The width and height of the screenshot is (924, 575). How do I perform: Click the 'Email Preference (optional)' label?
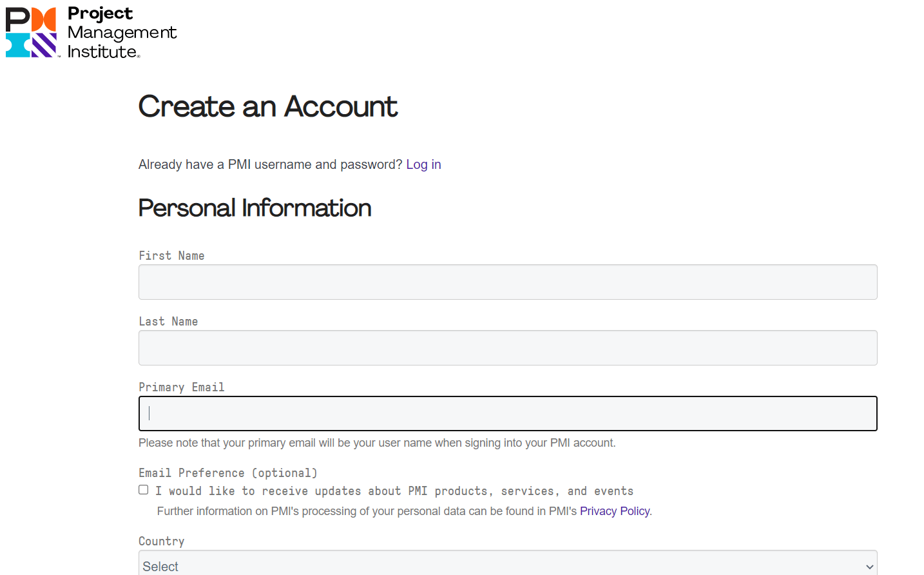(x=228, y=473)
